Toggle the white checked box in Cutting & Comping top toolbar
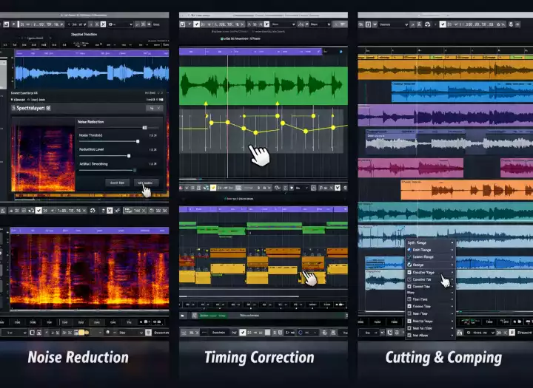Image resolution: width=533 pixels, height=388 pixels. (x=443, y=24)
